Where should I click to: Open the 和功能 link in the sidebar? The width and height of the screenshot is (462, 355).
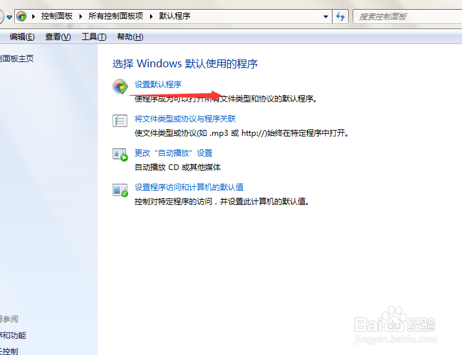13,335
